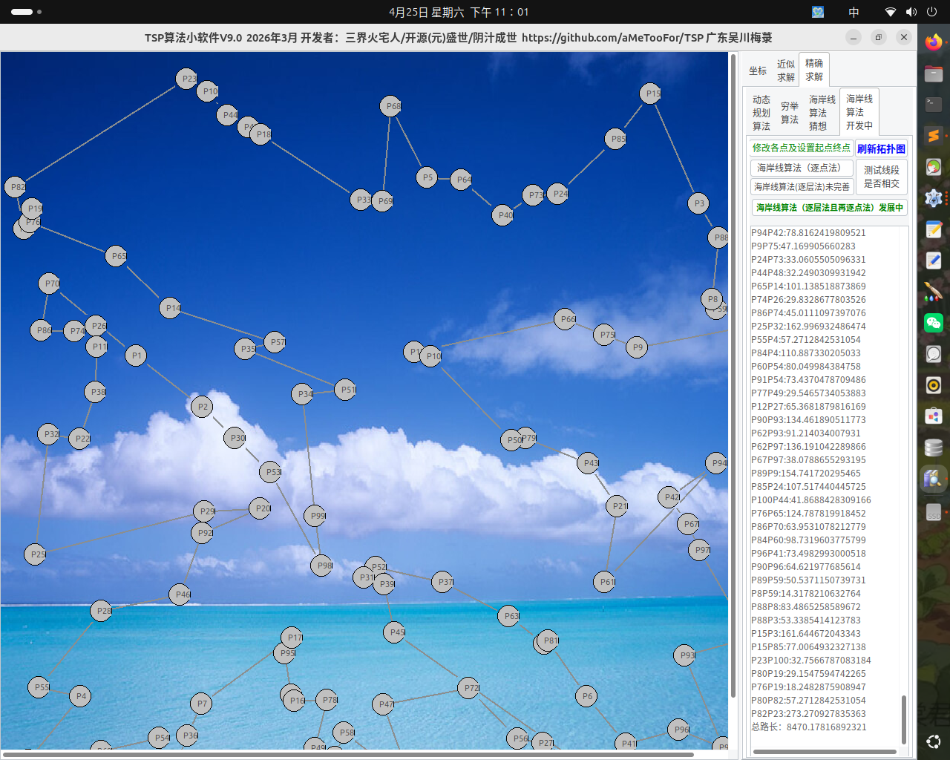Screen dimensions: 950x760
Task: Launch the paintbrush drawing app in dock
Action: pyautogui.click(x=934, y=292)
